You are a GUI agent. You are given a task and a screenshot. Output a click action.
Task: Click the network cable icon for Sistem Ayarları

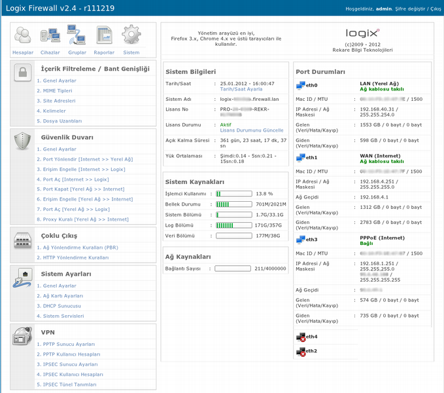coord(23,278)
